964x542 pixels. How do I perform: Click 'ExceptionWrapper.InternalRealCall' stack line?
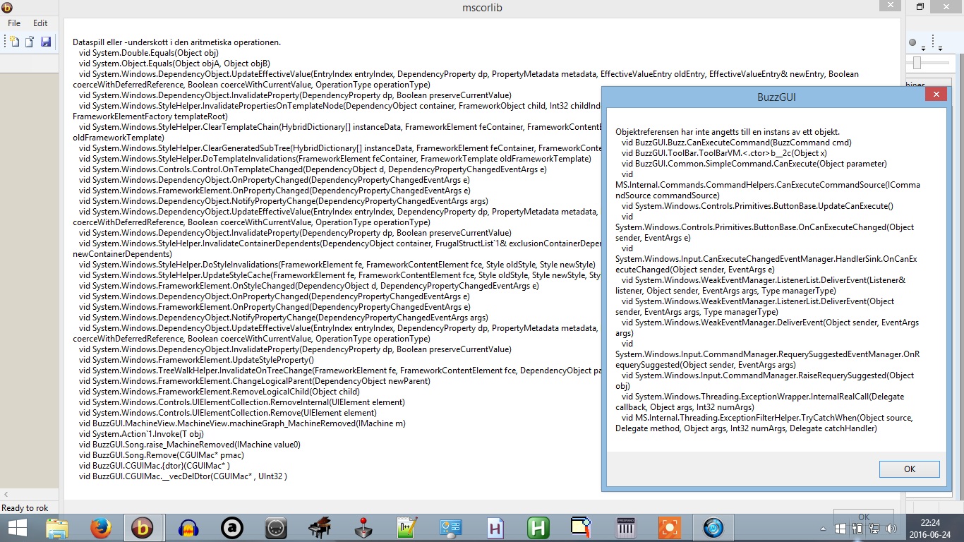coord(759,402)
